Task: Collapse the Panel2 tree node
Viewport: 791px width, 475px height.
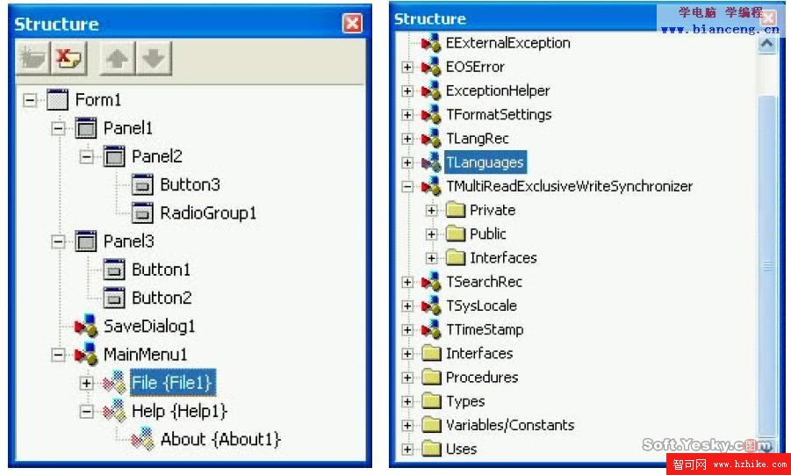Action: click(x=87, y=157)
